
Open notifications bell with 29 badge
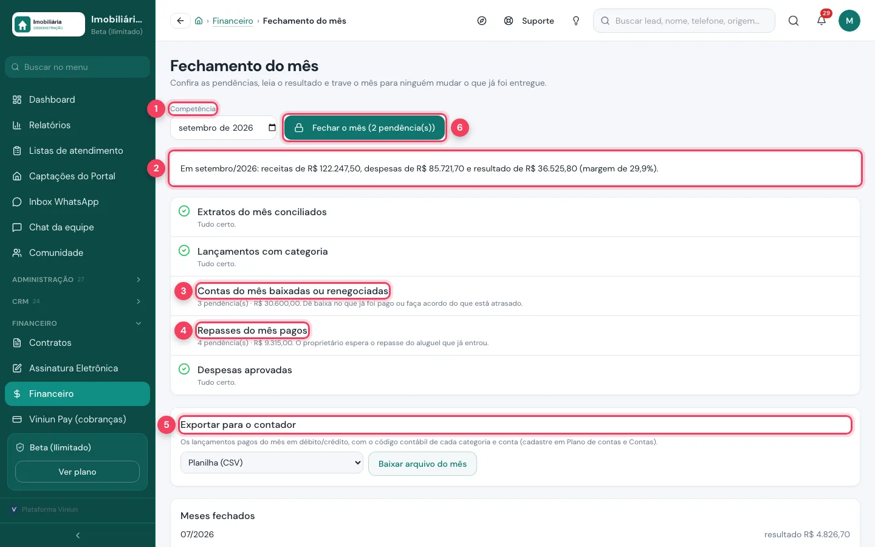pos(822,21)
